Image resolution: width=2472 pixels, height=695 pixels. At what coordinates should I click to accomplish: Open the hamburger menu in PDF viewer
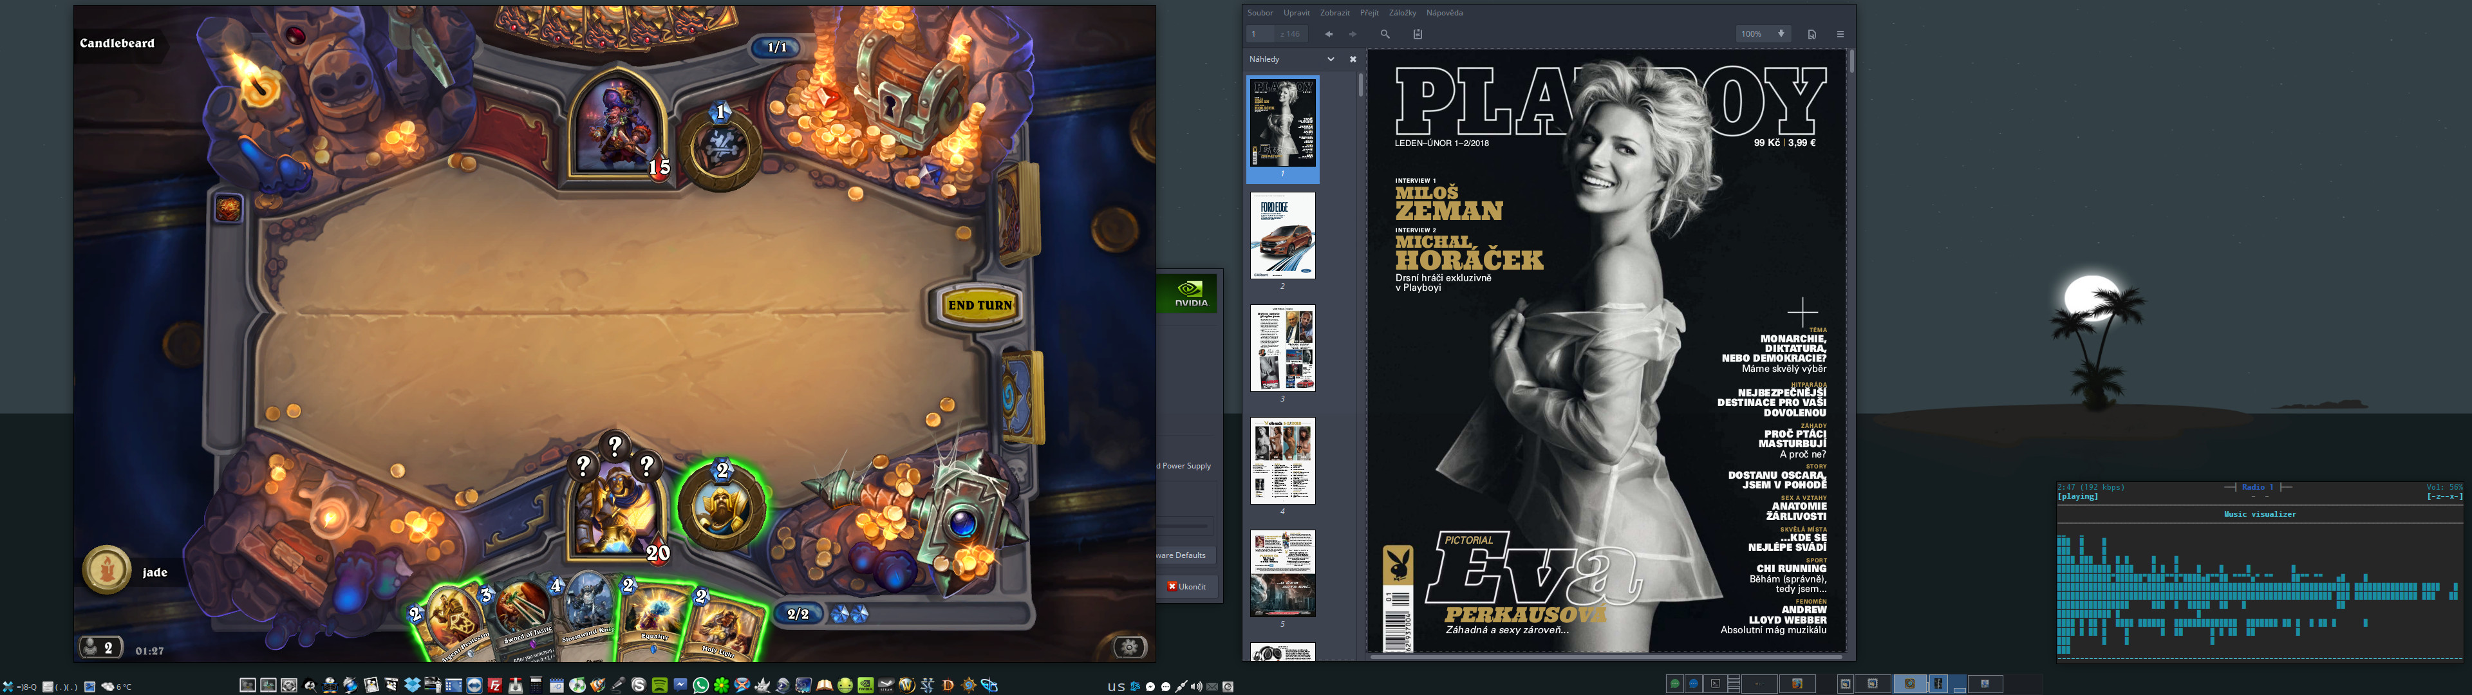click(x=1840, y=33)
